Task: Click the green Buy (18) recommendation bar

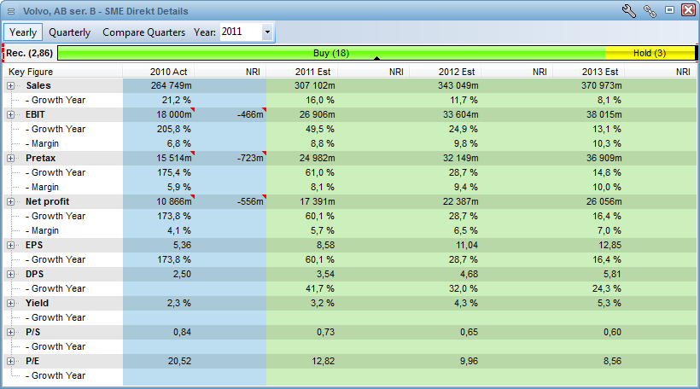Action: pyautogui.click(x=331, y=53)
